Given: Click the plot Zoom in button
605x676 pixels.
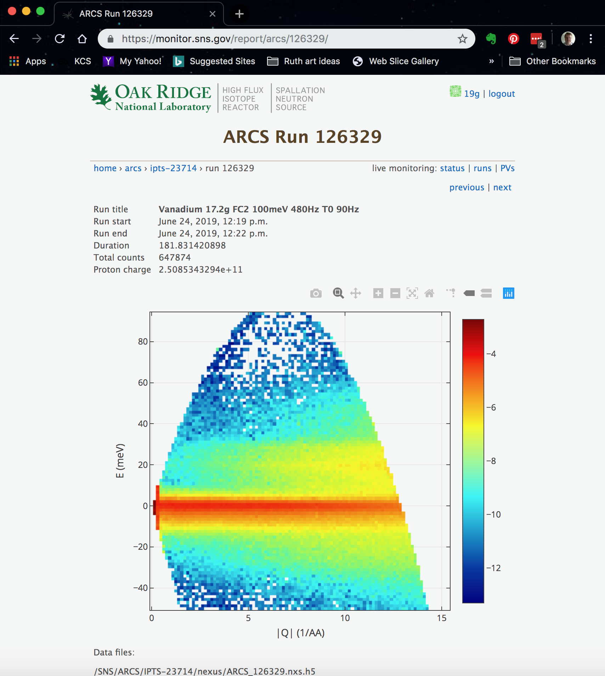Looking at the screenshot, I should 378,294.
